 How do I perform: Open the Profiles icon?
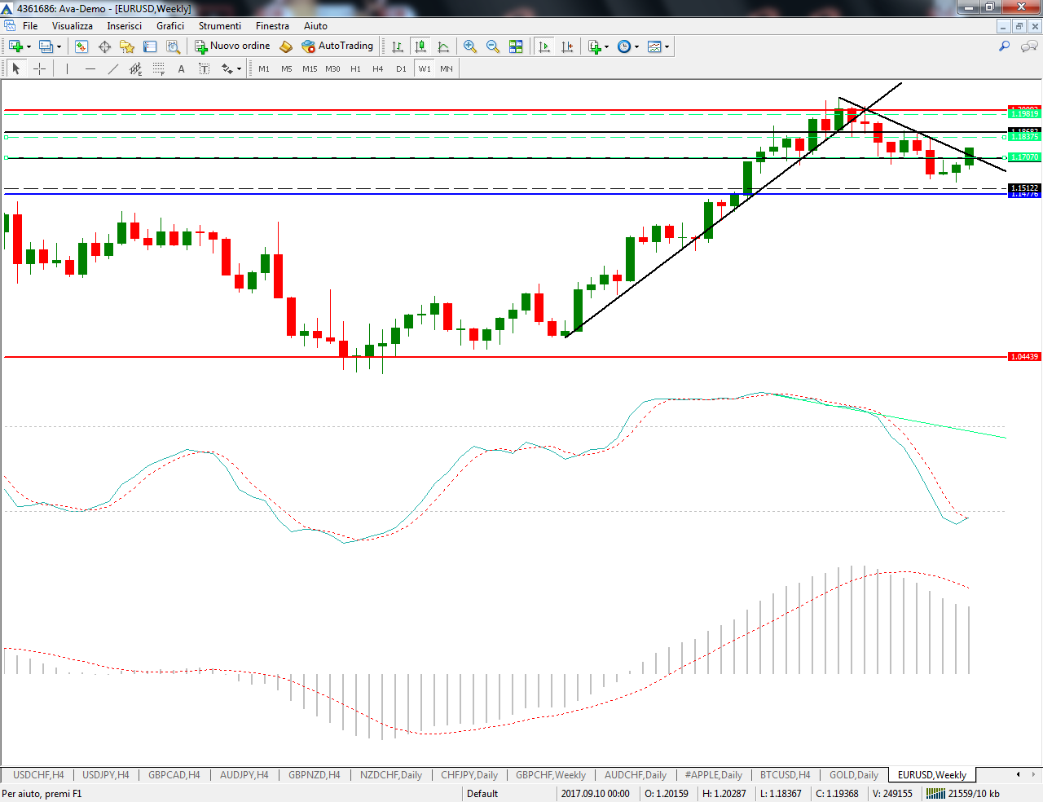click(46, 46)
